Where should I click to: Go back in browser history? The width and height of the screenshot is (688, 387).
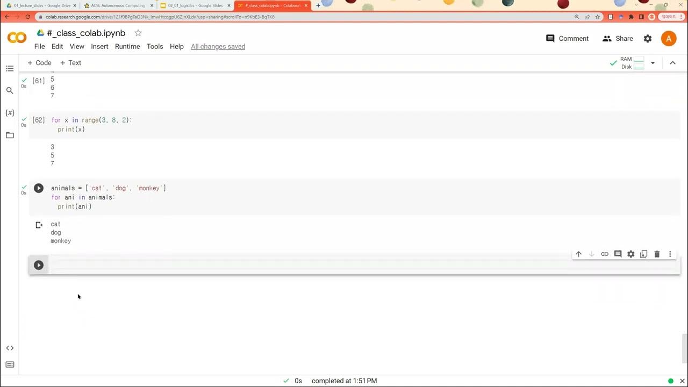pos(6,17)
